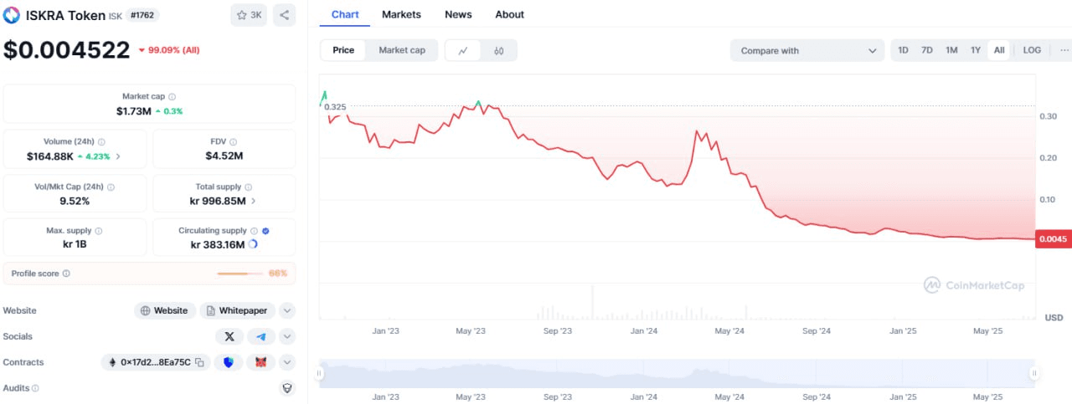Viewport: 1072px width, 404px height.
Task: Click the Audits shield icon
Action: (x=287, y=388)
